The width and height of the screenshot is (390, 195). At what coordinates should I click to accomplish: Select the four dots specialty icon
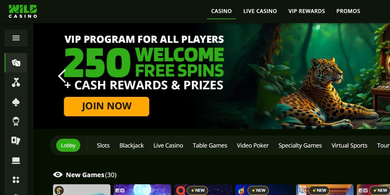click(x=16, y=180)
